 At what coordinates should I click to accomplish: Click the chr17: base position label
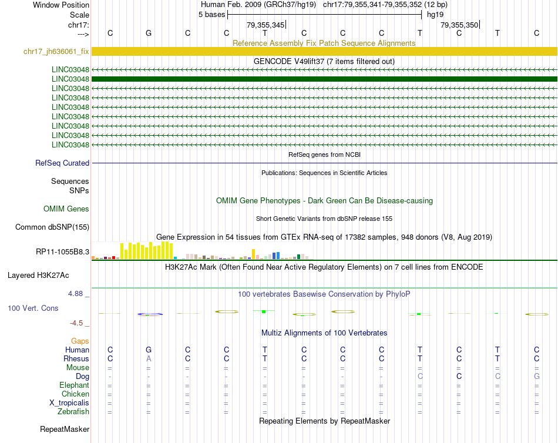79,25
